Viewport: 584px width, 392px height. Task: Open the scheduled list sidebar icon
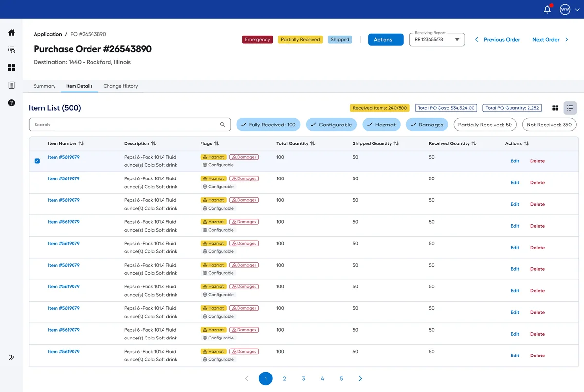pyautogui.click(x=12, y=50)
